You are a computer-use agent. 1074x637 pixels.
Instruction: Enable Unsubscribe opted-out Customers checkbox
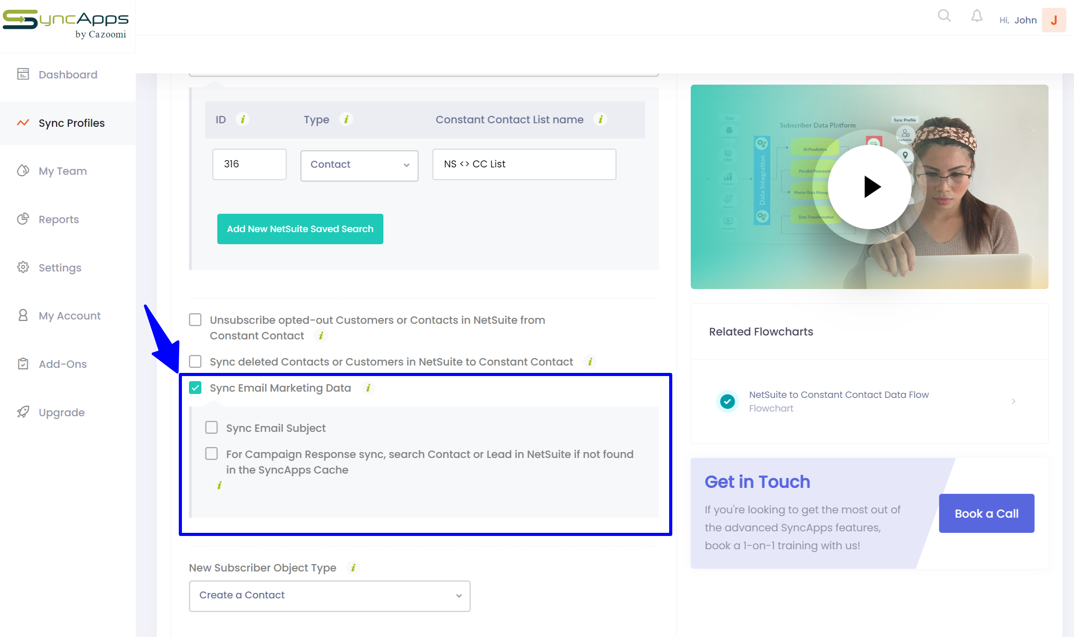click(x=195, y=320)
